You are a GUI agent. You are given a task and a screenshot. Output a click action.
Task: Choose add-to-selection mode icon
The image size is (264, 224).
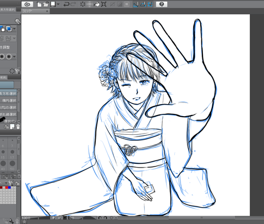pos(9,28)
